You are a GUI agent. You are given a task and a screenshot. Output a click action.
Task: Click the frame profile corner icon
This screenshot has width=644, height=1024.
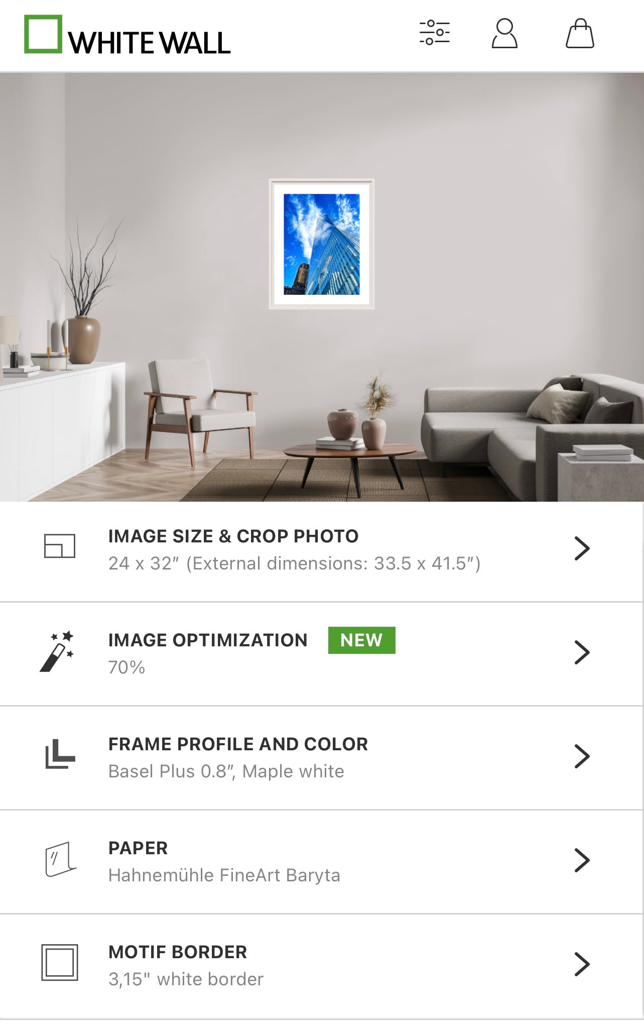coord(60,754)
